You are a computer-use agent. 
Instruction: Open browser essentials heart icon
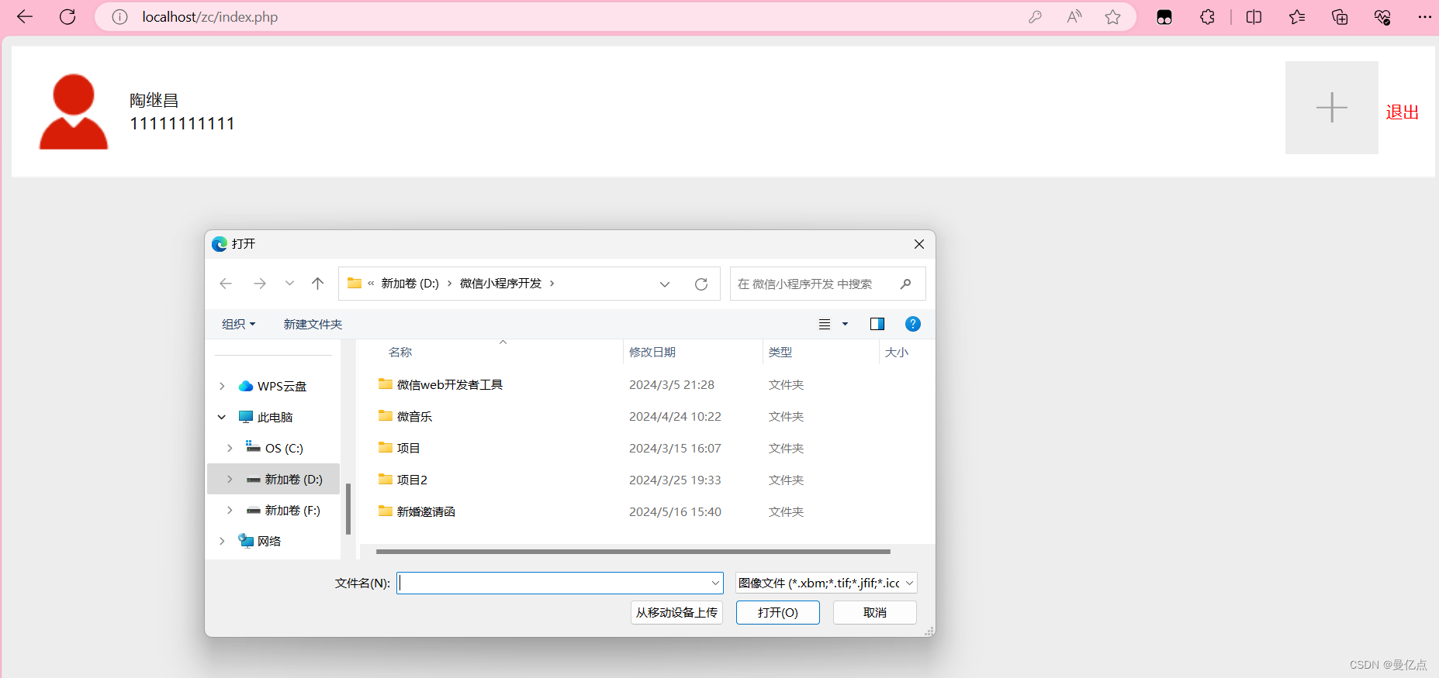click(1382, 17)
